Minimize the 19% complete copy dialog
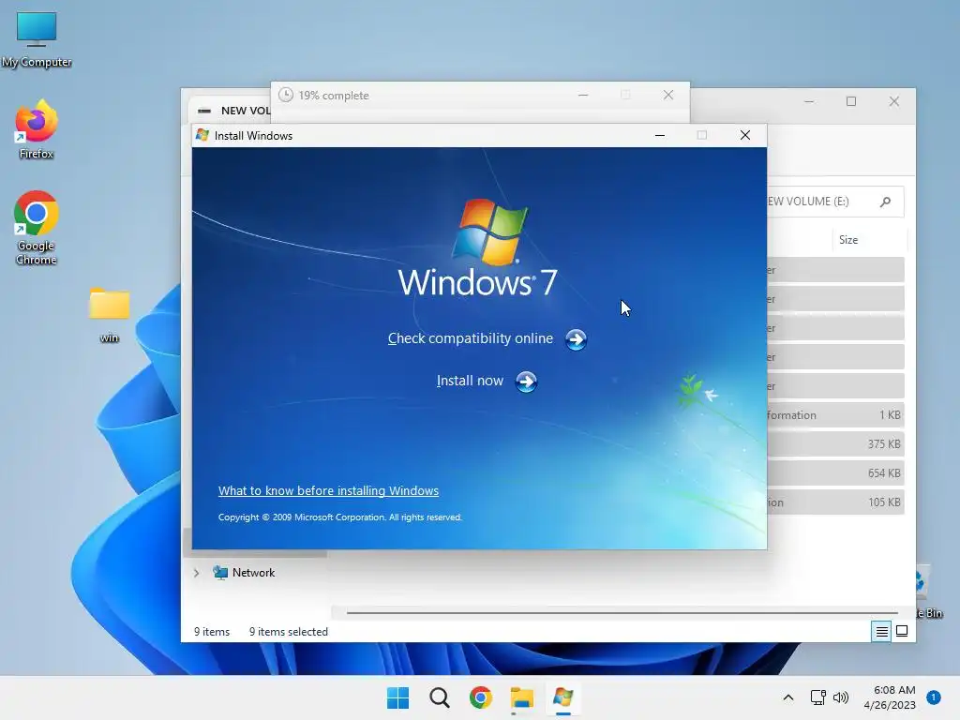960x720 pixels. pyautogui.click(x=583, y=95)
